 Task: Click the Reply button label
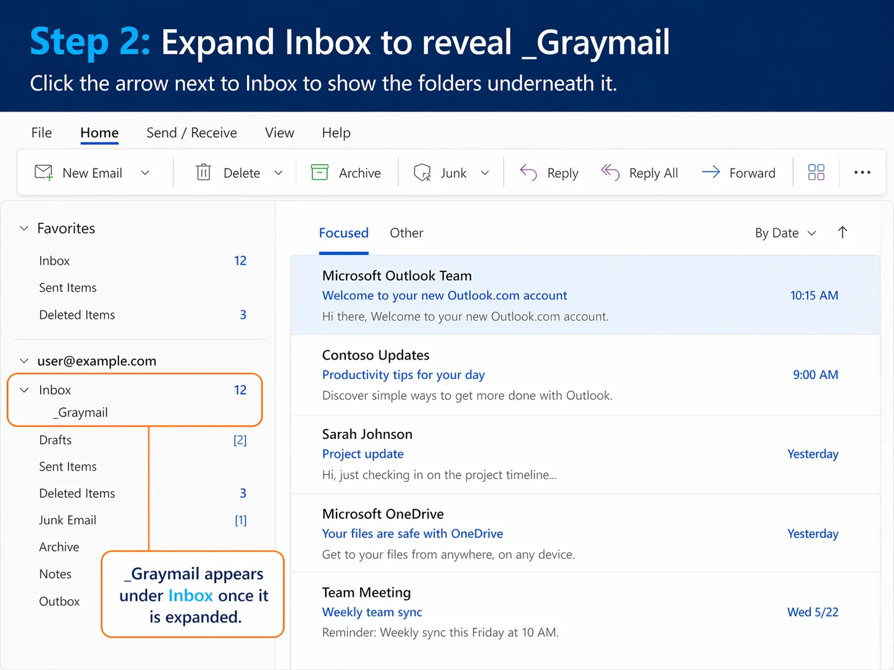[563, 173]
